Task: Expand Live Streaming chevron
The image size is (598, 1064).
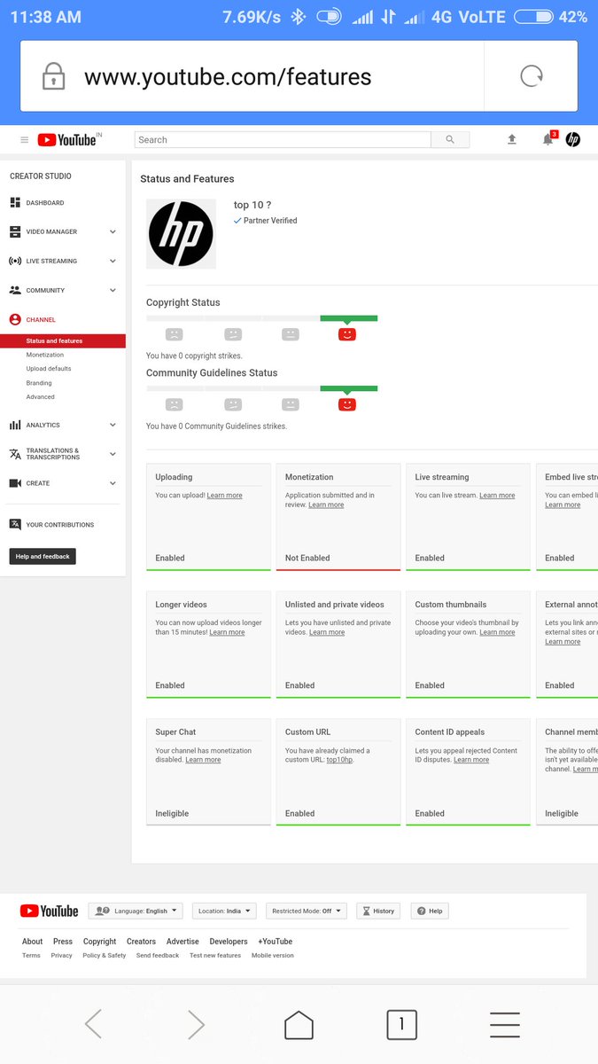Action: coord(113,261)
